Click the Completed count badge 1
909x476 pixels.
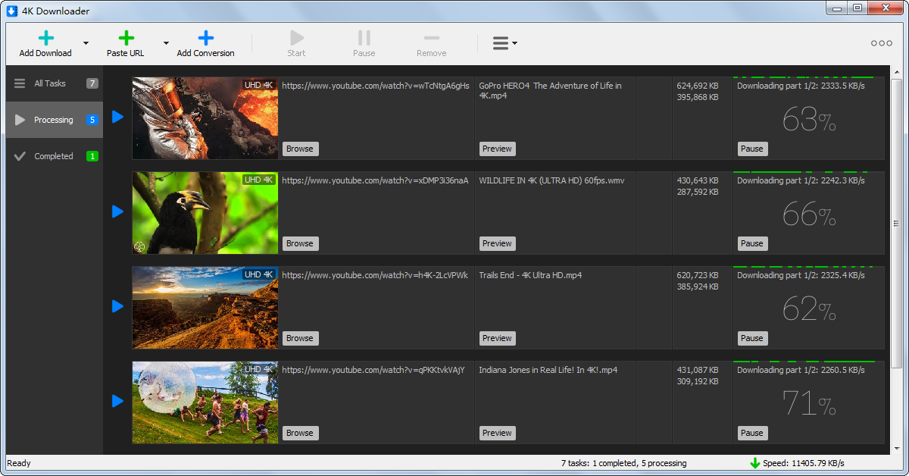pyautogui.click(x=92, y=156)
